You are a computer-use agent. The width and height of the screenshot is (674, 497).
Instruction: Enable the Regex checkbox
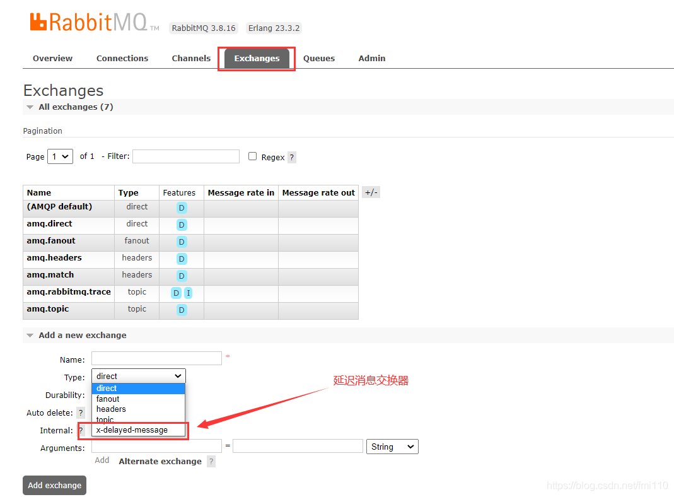coord(252,156)
